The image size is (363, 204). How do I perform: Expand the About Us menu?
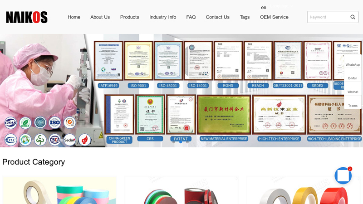pyautogui.click(x=100, y=17)
